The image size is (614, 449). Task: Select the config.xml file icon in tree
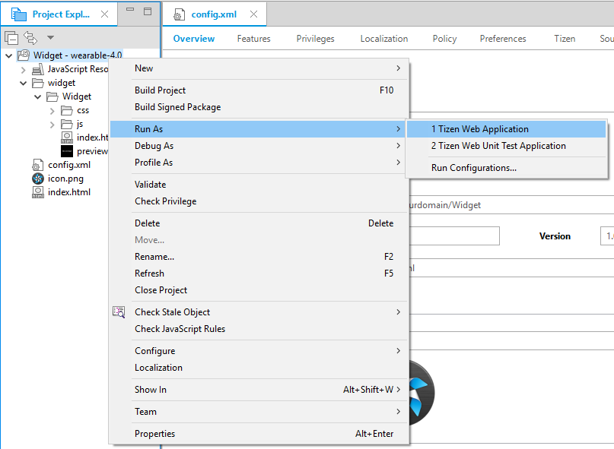pos(37,165)
